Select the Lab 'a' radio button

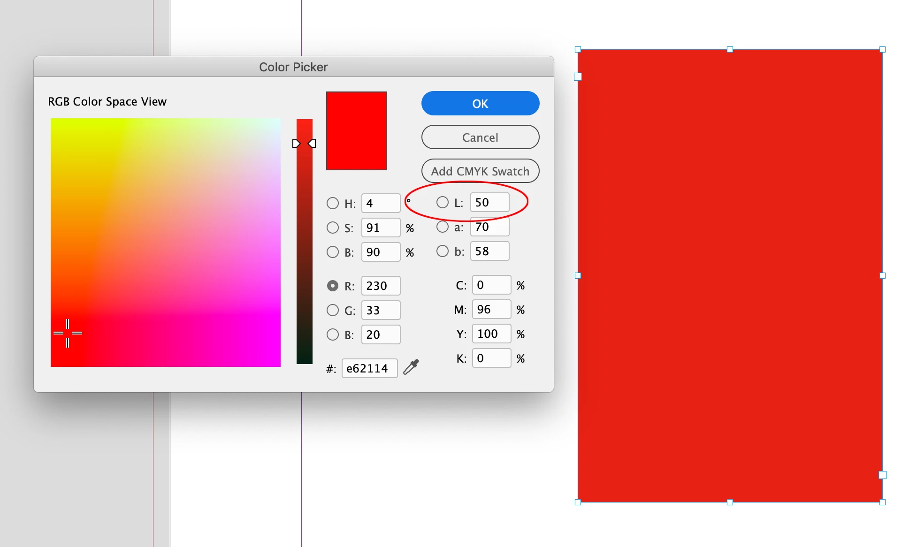pos(442,227)
